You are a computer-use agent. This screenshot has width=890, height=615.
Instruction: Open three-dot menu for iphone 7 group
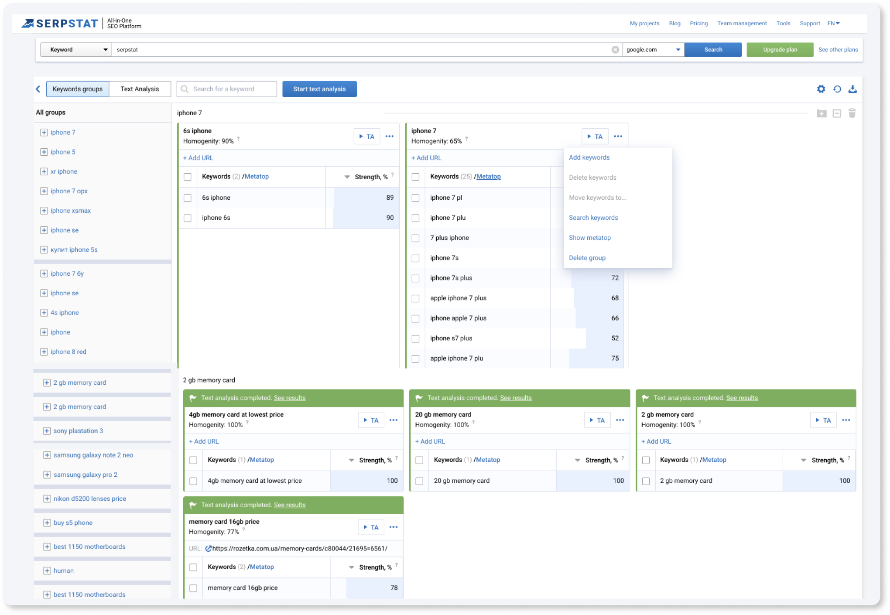[x=618, y=137]
